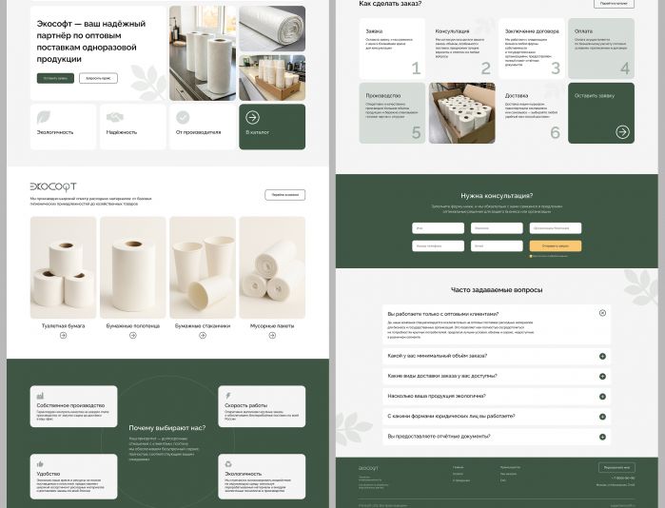Viewport: 665px width, 508px height.
Task: Focus the Имя input field
Action: pyautogui.click(x=439, y=228)
